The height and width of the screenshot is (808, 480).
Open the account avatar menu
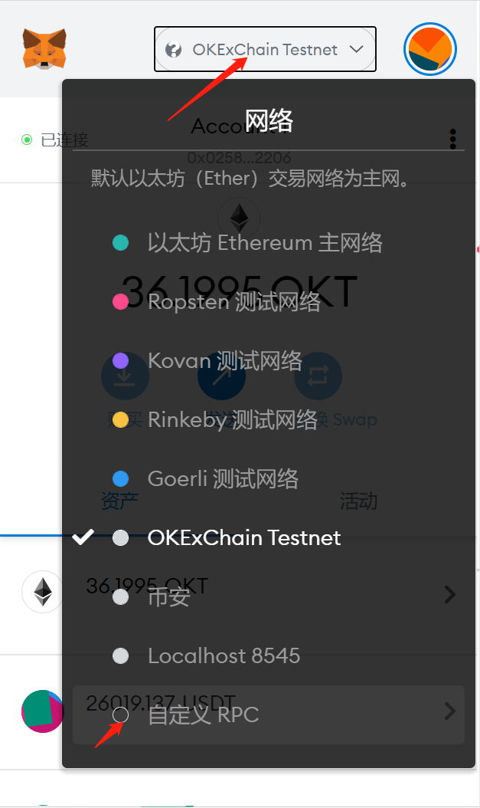(x=429, y=49)
